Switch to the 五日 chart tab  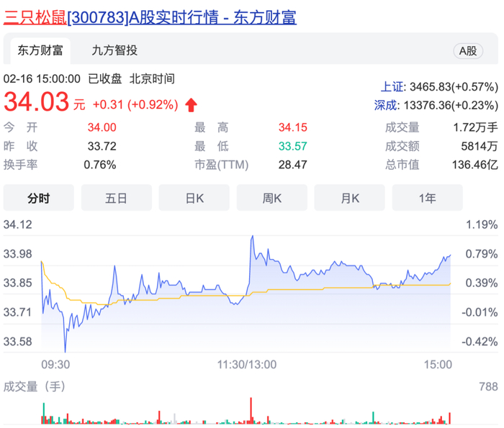(x=117, y=198)
